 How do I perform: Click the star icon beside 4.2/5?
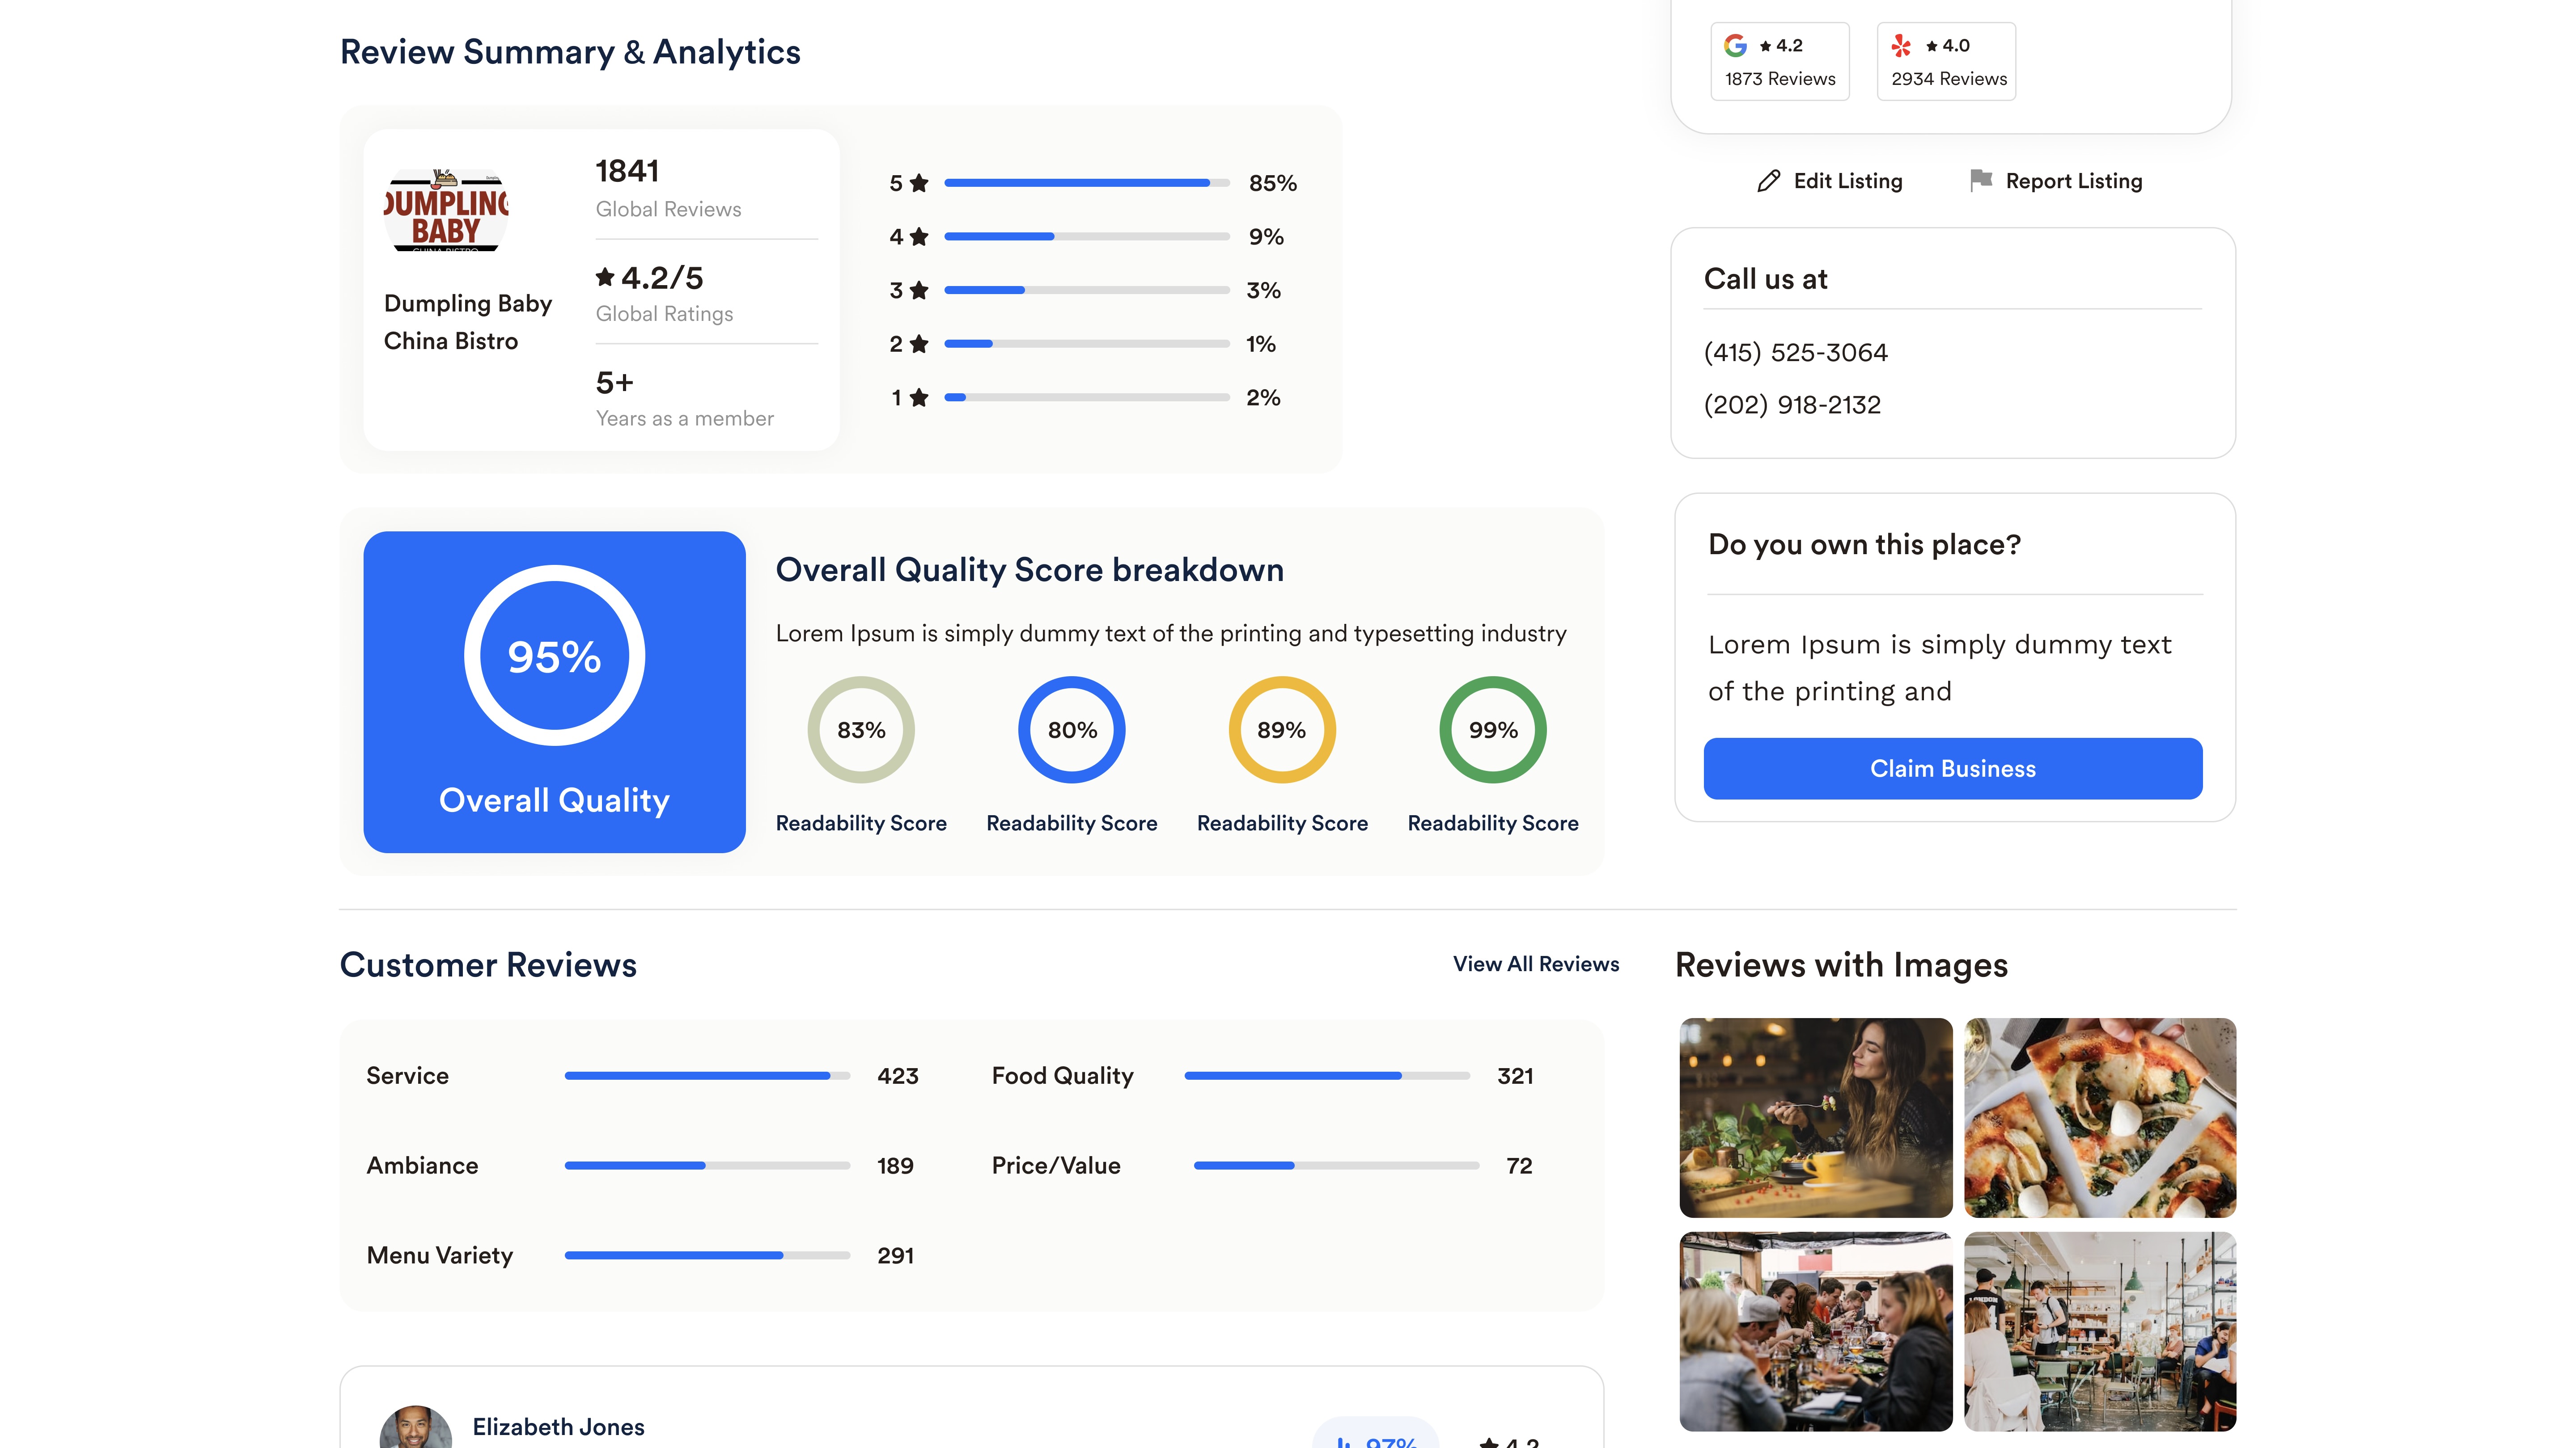(605, 277)
